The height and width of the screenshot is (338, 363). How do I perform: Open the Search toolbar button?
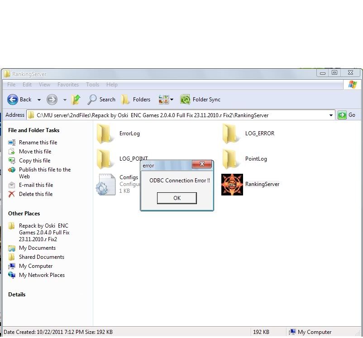[101, 100]
